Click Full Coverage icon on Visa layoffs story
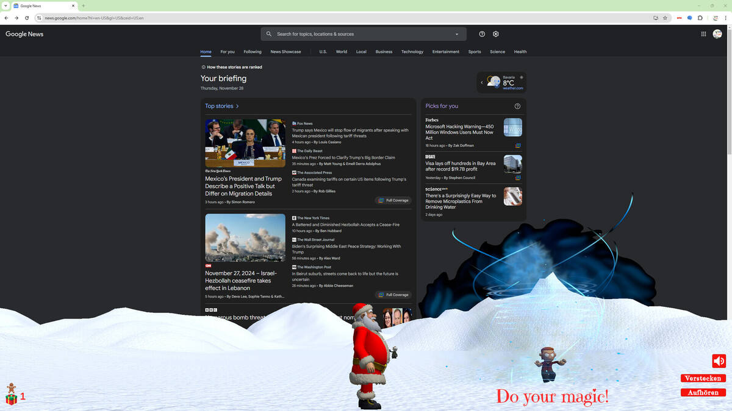Screen dimensions: 732x411 518,178
